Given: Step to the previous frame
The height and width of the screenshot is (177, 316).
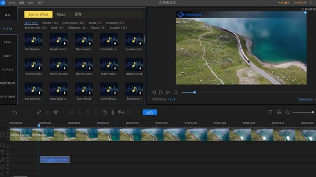Looking at the screenshot, I should coord(154,92).
